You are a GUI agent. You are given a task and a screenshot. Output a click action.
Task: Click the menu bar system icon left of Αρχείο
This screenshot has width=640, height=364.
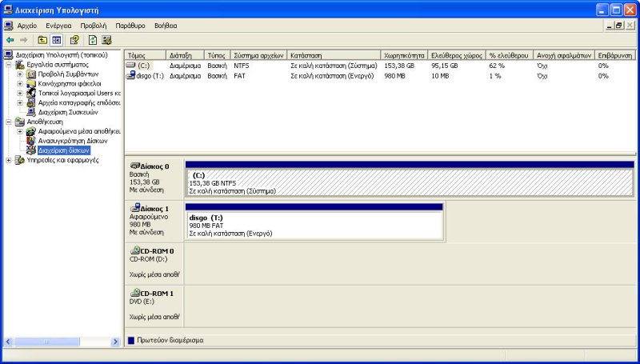(8, 26)
